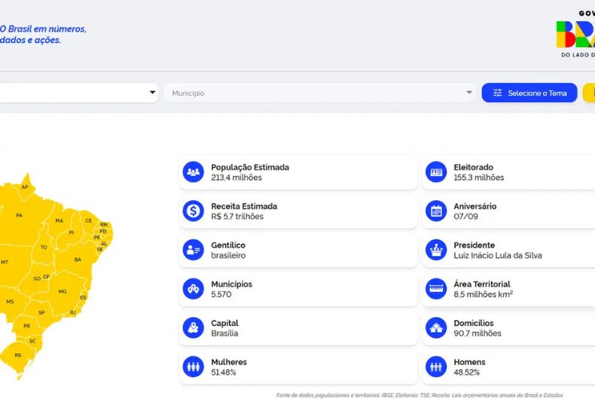The image size is (595, 399).
Task: Click the Capital location pin icon
Action: [194, 328]
